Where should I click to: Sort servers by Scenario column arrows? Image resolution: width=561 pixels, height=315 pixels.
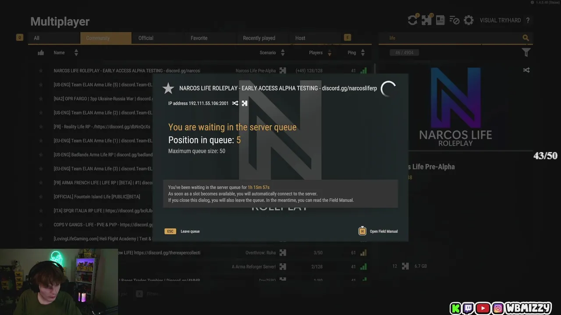283,52
